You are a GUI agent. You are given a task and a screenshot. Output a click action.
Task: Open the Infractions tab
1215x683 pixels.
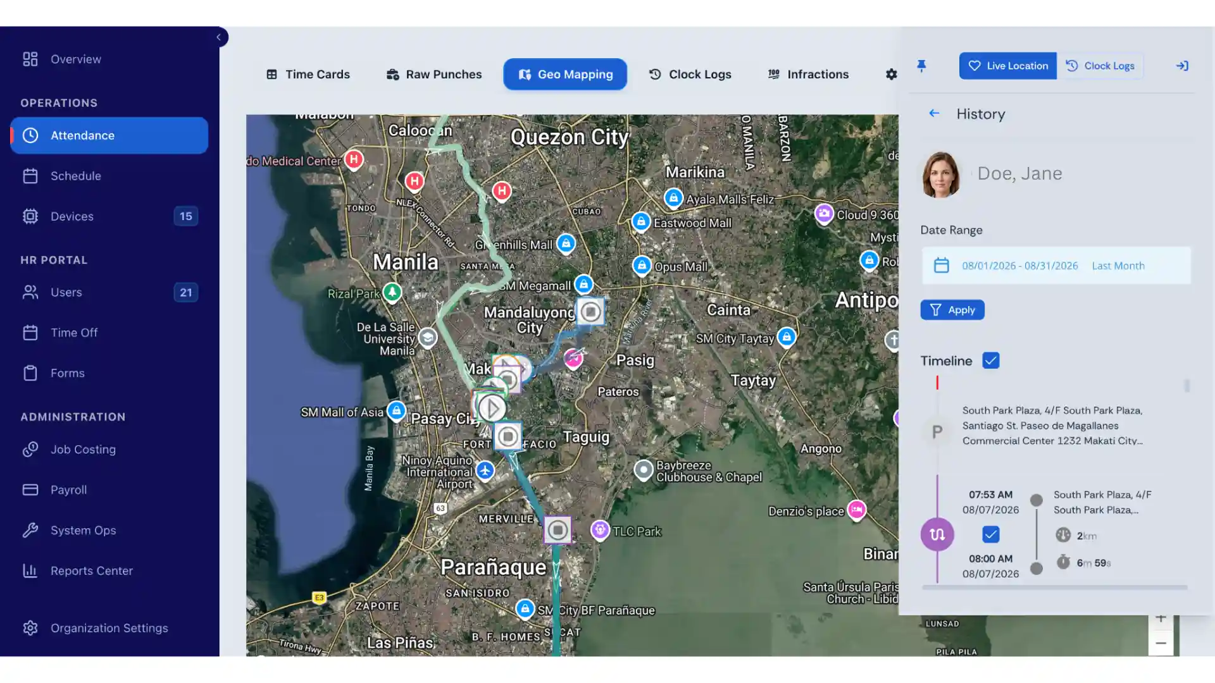pyautogui.click(x=808, y=75)
